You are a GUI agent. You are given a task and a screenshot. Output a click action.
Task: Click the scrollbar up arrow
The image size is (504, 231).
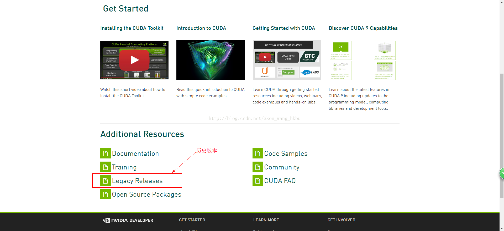pos(502,2)
